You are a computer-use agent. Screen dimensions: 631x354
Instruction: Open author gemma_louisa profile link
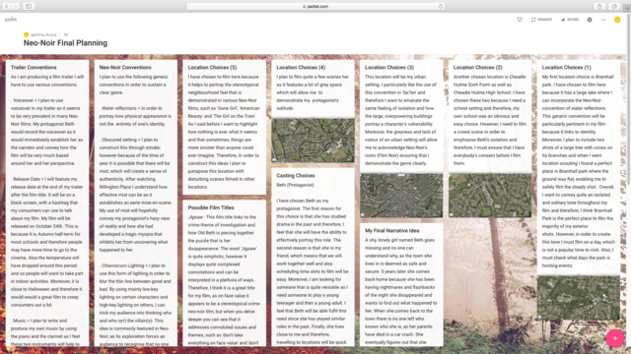coord(43,34)
